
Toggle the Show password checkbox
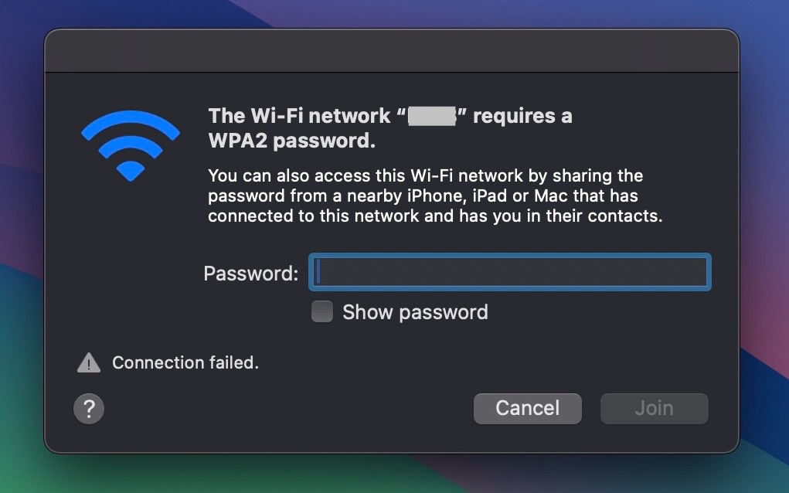tap(321, 312)
